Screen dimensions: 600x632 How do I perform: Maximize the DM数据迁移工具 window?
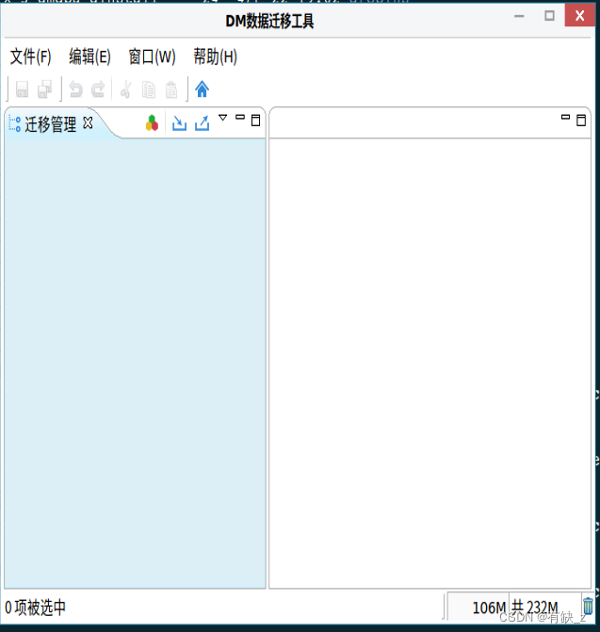549,16
